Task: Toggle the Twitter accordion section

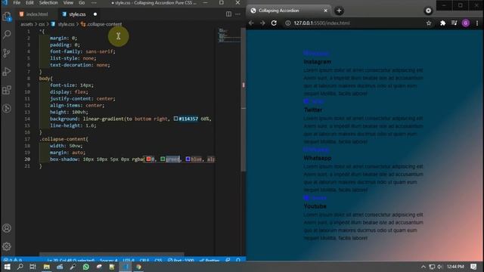Action: pyautogui.click(x=312, y=110)
